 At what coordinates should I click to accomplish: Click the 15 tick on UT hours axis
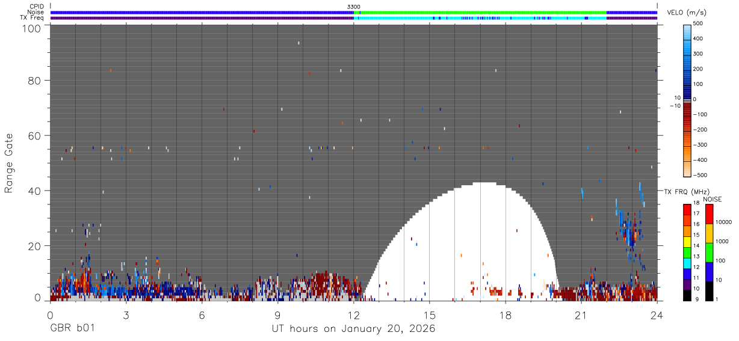pos(429,315)
